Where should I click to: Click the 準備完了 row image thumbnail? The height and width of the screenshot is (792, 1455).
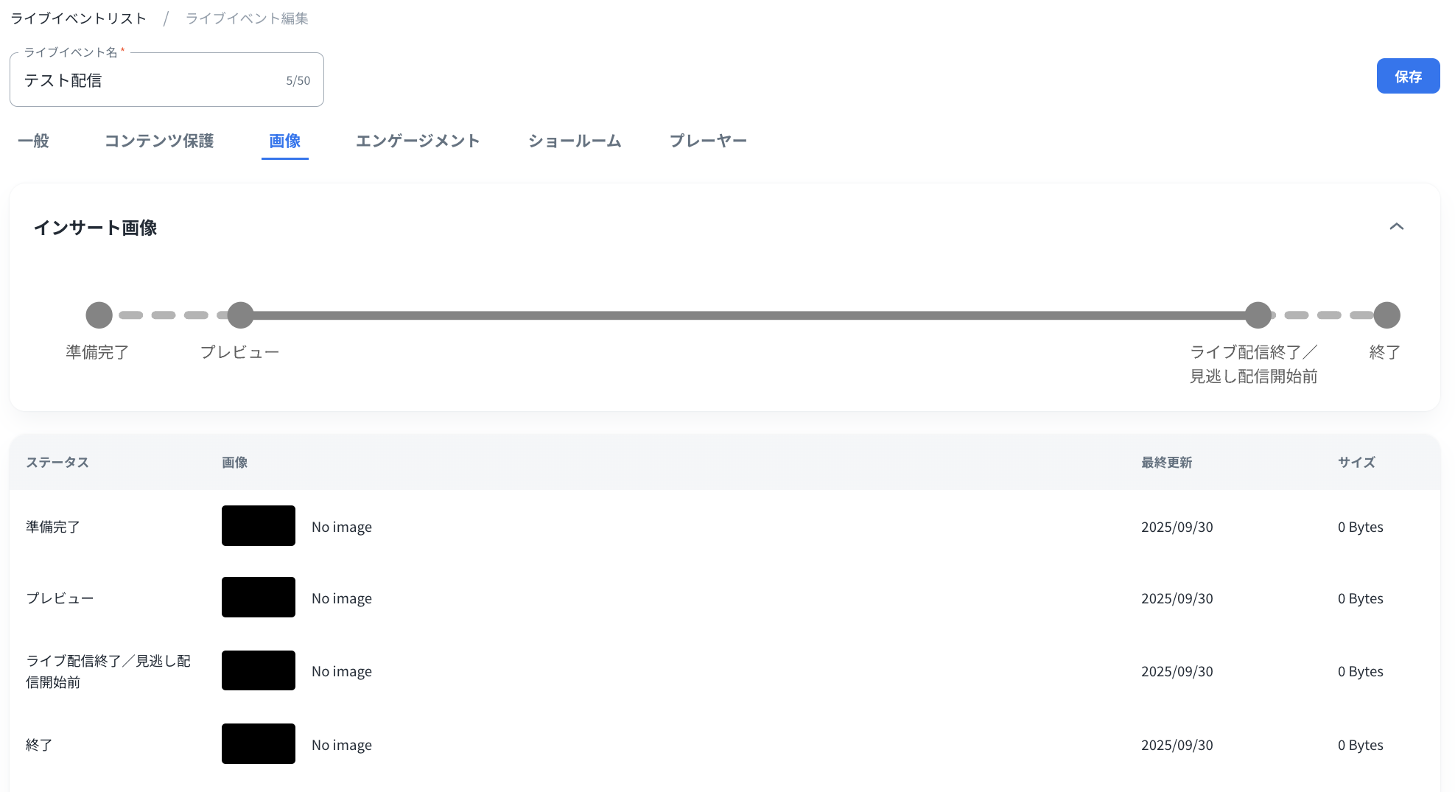[x=259, y=526]
